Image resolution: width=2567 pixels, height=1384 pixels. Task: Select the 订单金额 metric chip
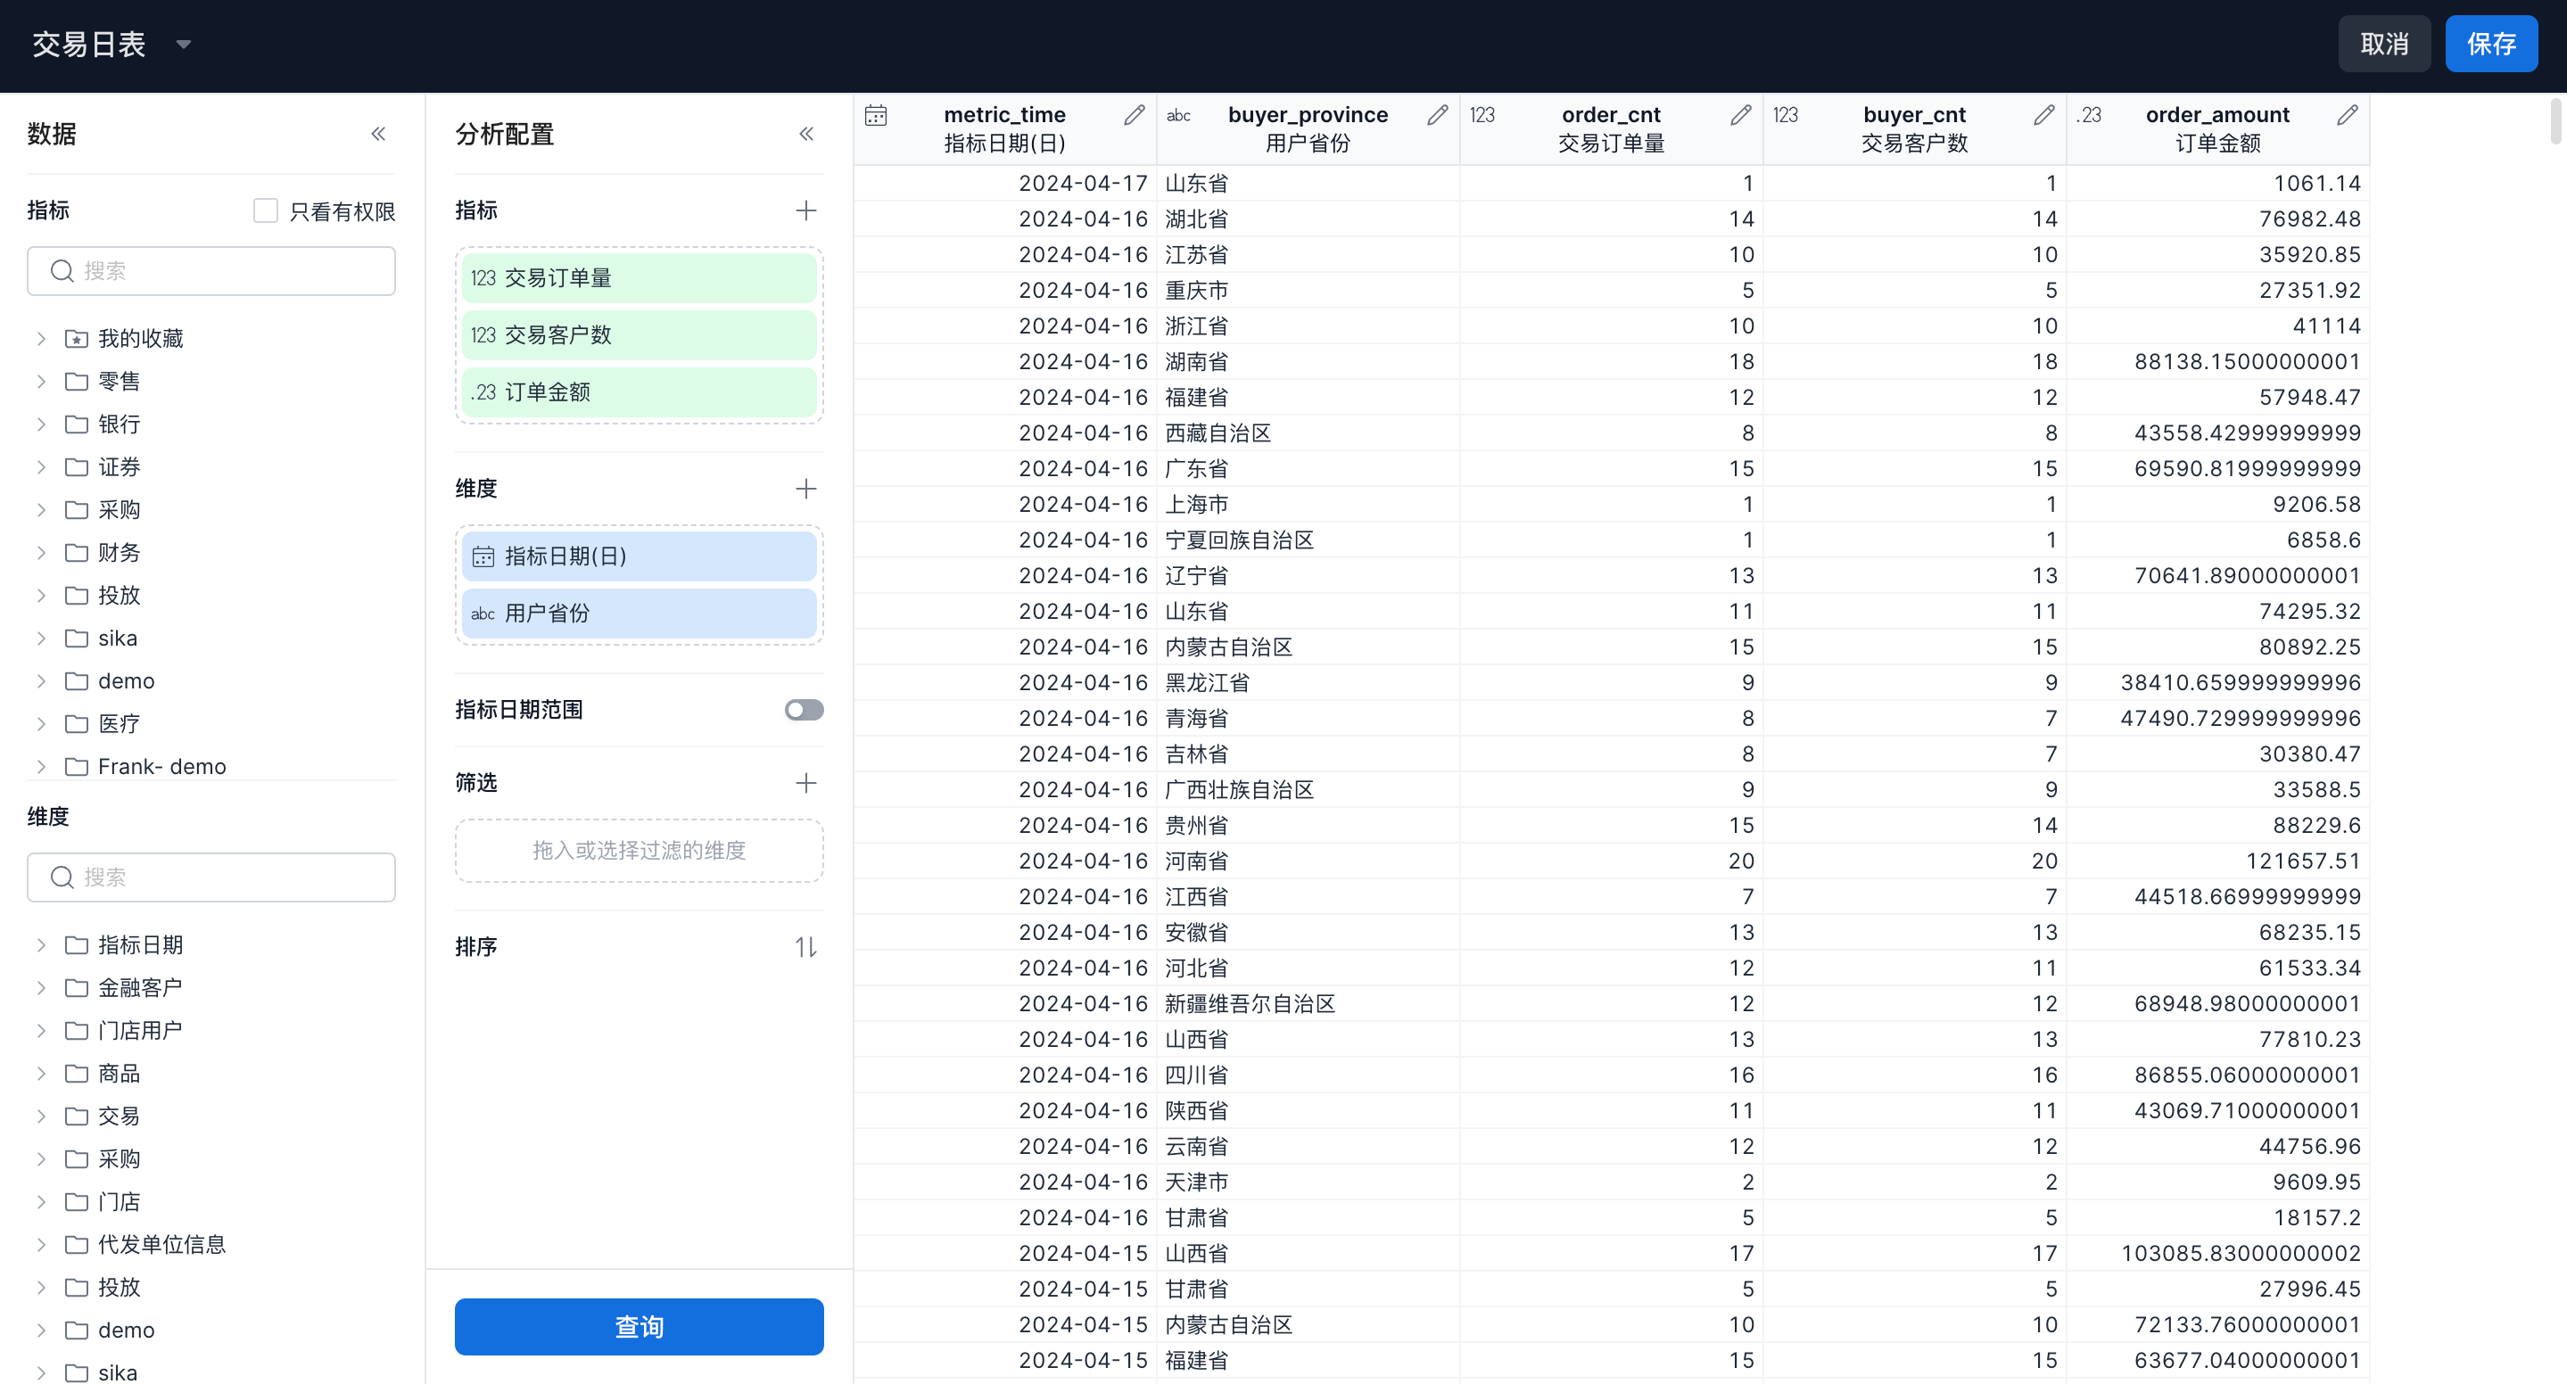[x=638, y=392]
